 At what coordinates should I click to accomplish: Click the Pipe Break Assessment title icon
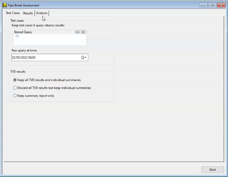(x=5, y=5)
